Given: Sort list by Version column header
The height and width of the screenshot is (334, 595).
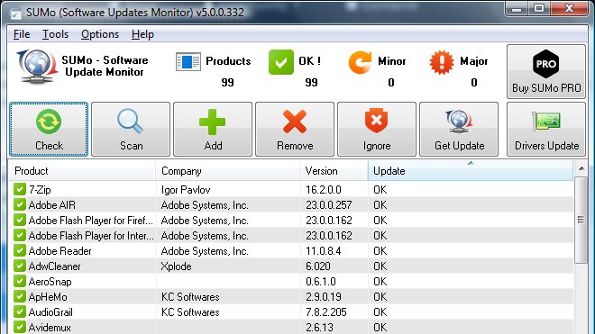Looking at the screenshot, I should click(334, 171).
